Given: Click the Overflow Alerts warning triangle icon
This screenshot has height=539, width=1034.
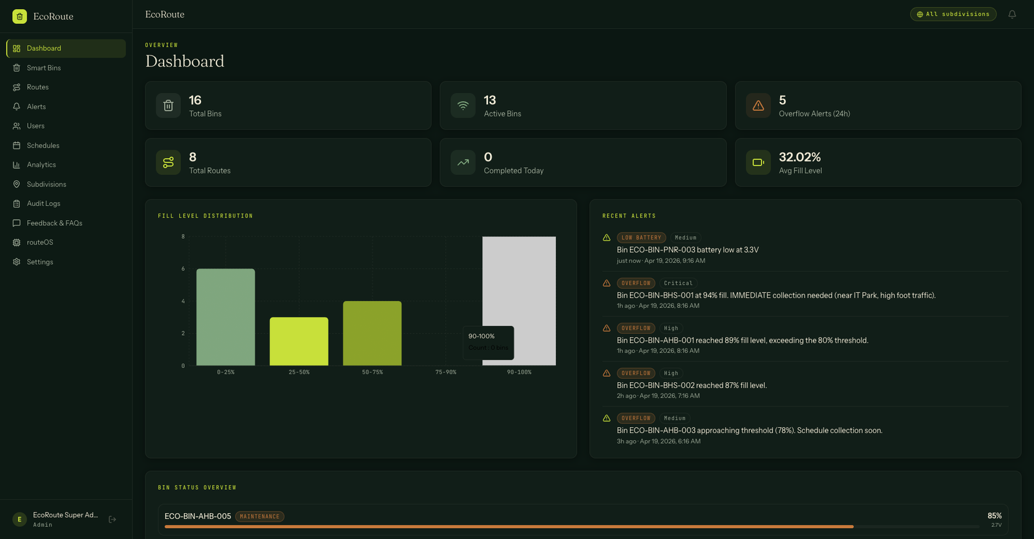Looking at the screenshot, I should coord(758,106).
